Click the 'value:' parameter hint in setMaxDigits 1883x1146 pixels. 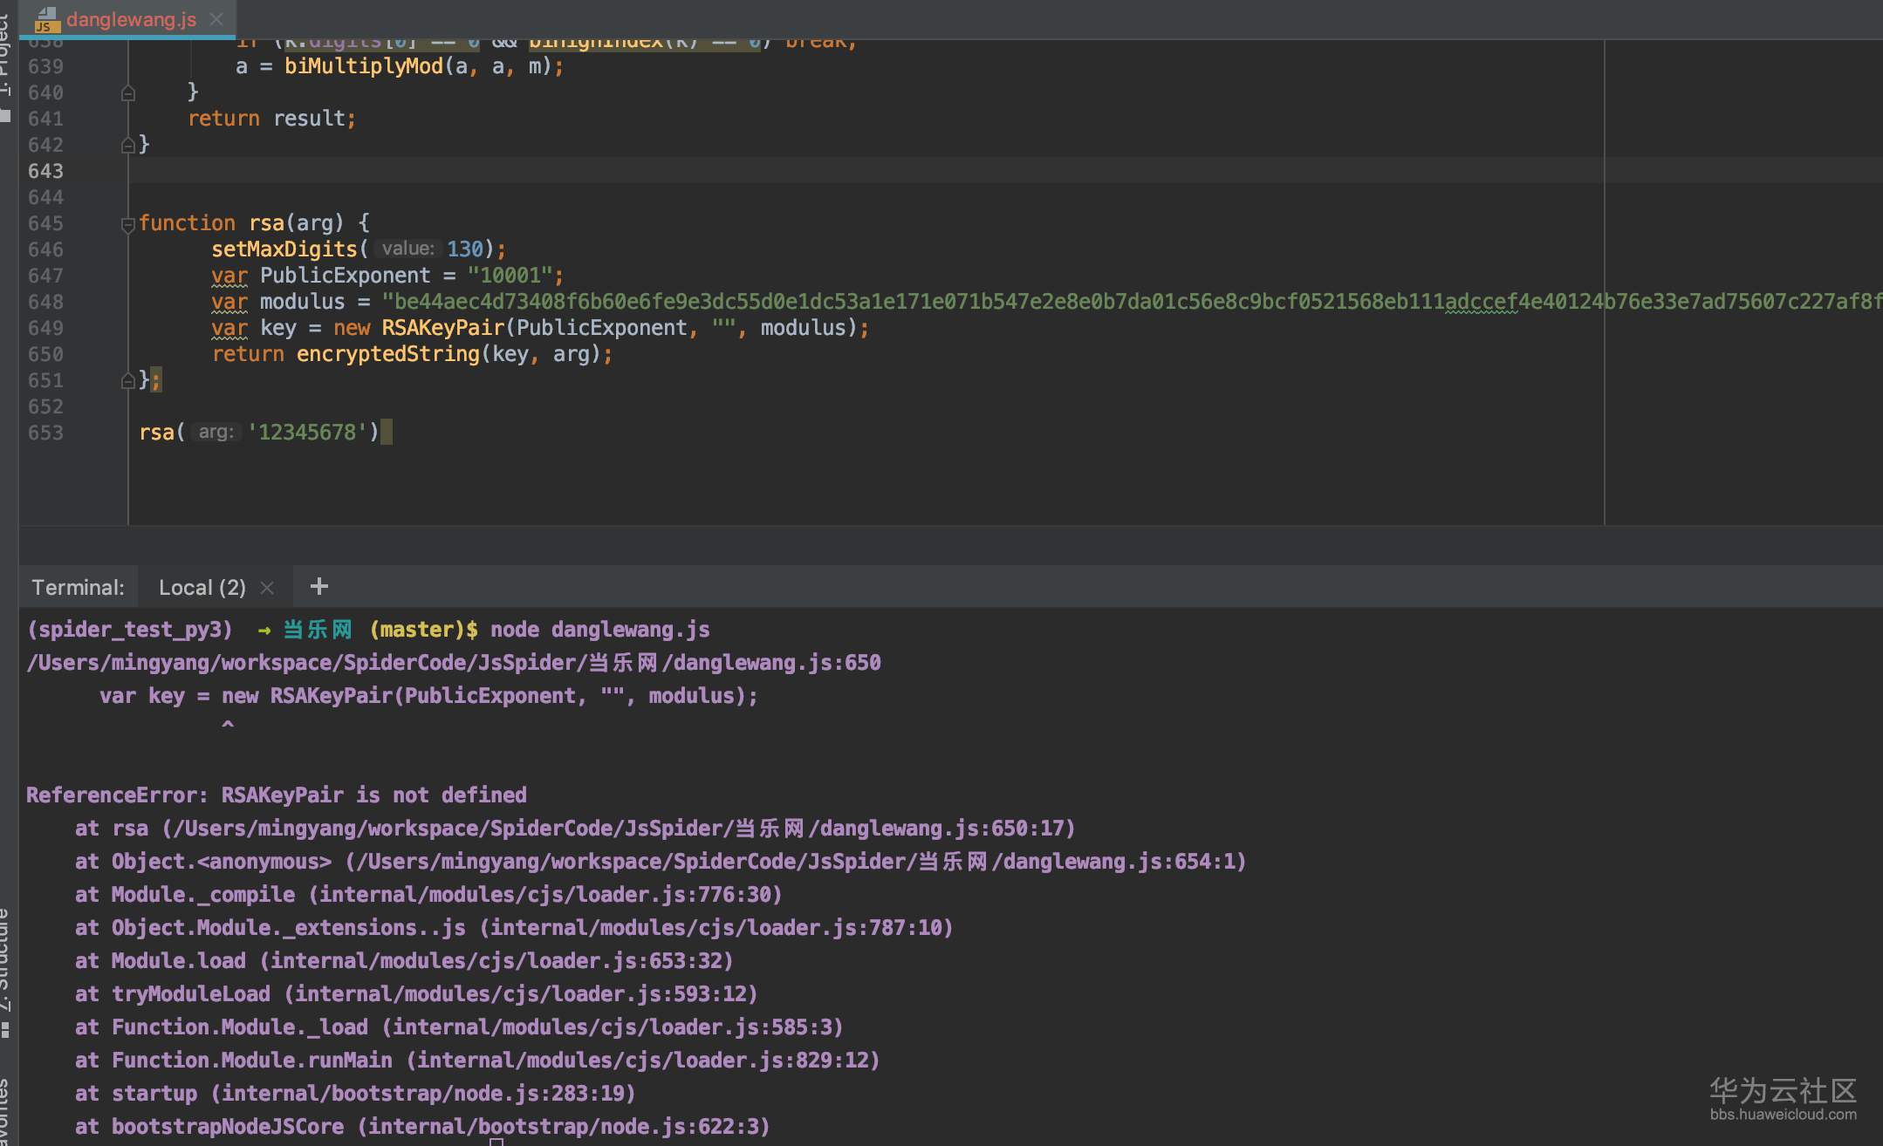[x=407, y=249]
